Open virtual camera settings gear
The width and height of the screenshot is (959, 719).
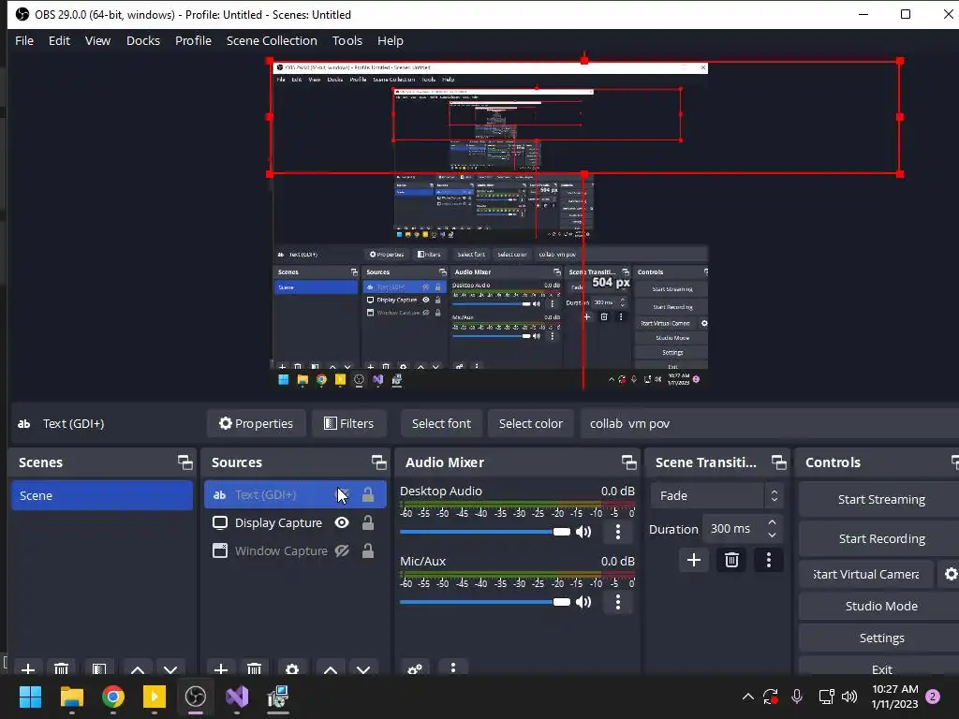click(951, 574)
